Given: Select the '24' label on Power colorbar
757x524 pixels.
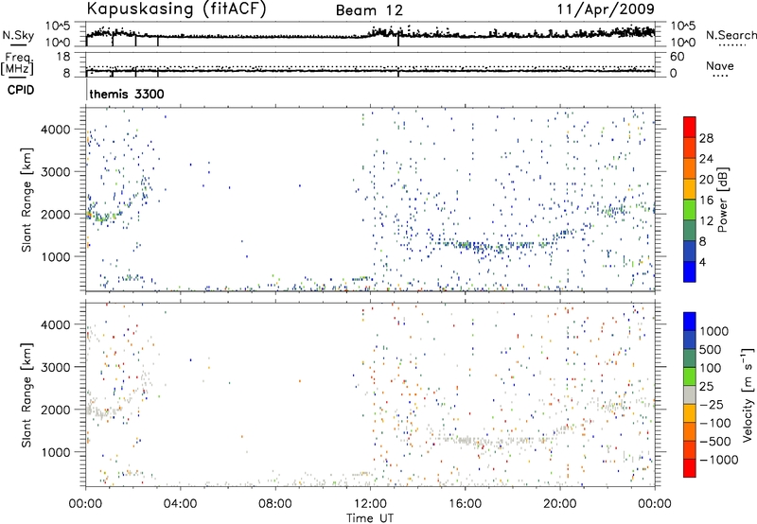Looking at the screenshot, I should (x=706, y=159).
